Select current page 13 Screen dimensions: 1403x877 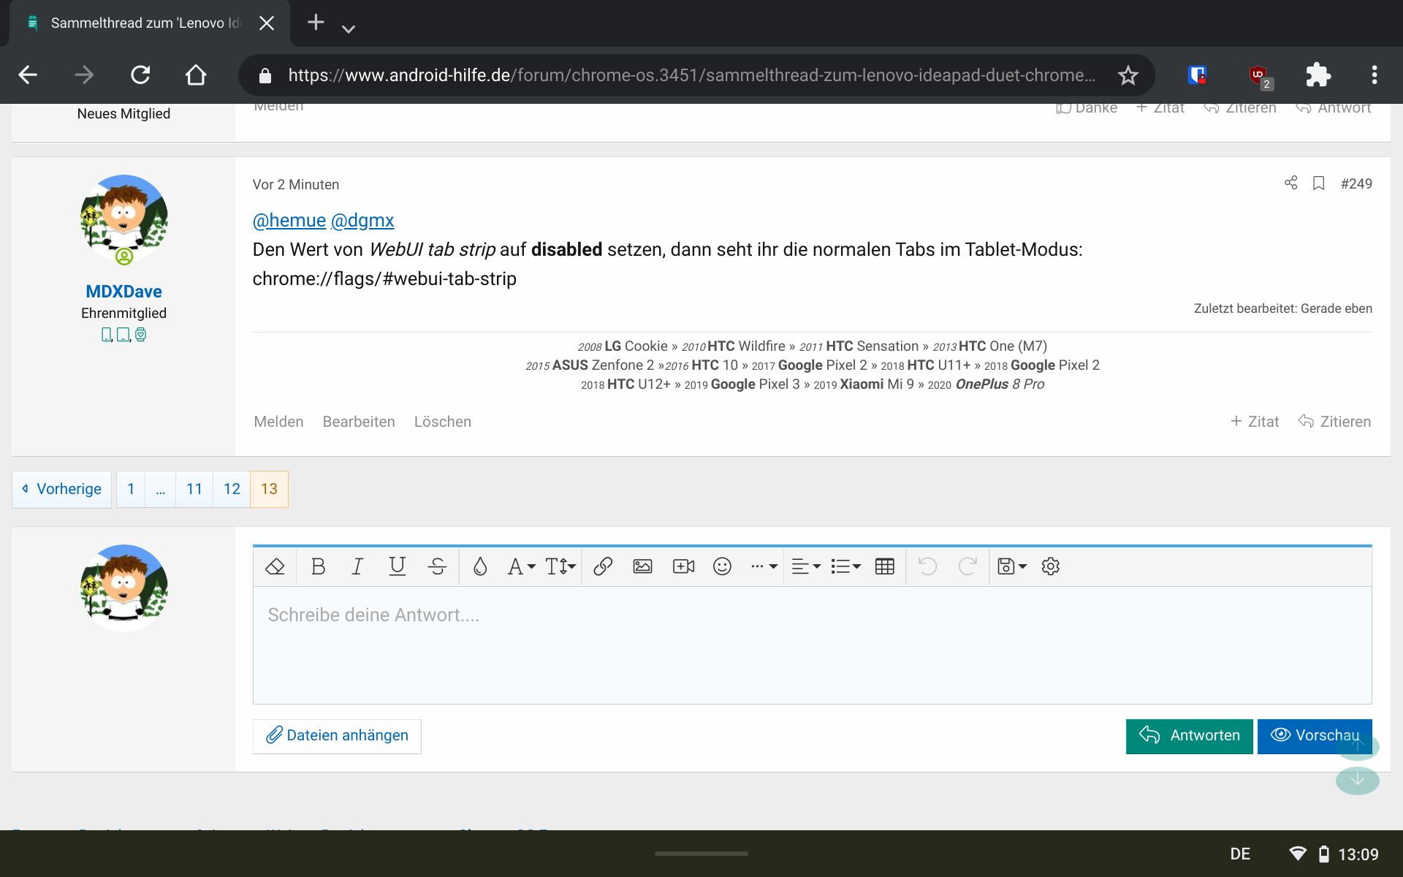[x=269, y=489]
